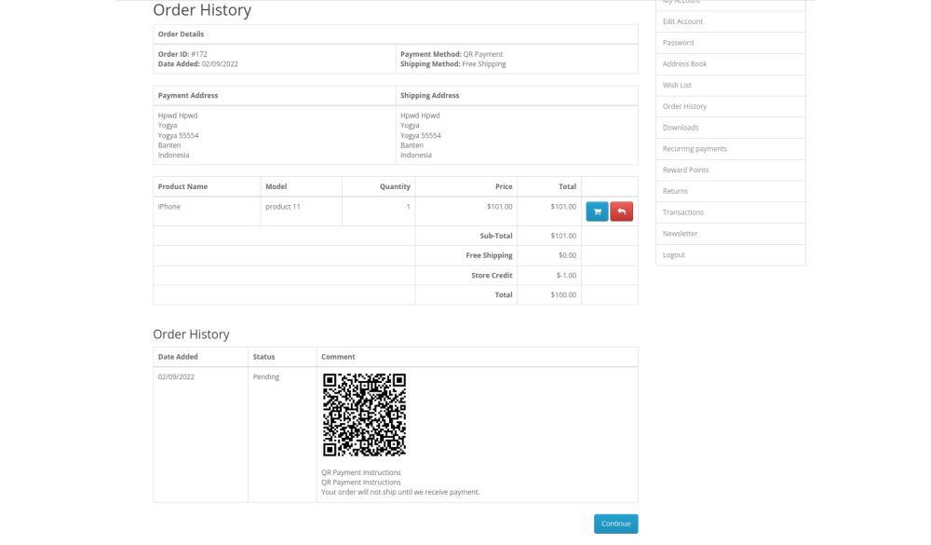Open the Address Book page
This screenshot has width=931, height=545.
click(684, 64)
